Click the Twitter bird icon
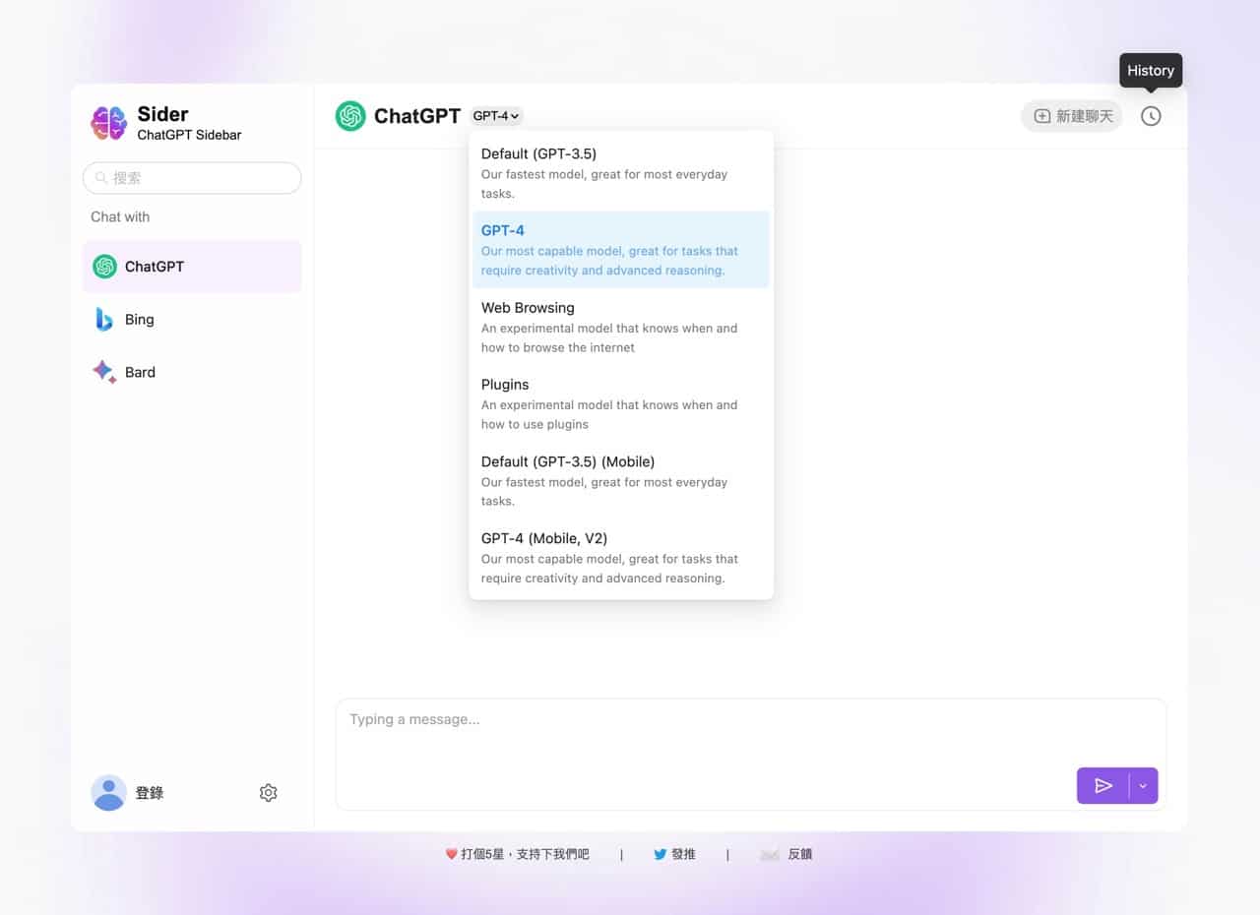1260x915 pixels. point(660,854)
